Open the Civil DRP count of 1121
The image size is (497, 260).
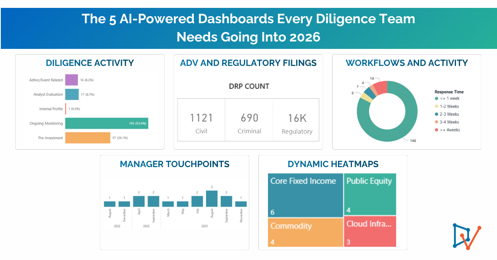201,123
